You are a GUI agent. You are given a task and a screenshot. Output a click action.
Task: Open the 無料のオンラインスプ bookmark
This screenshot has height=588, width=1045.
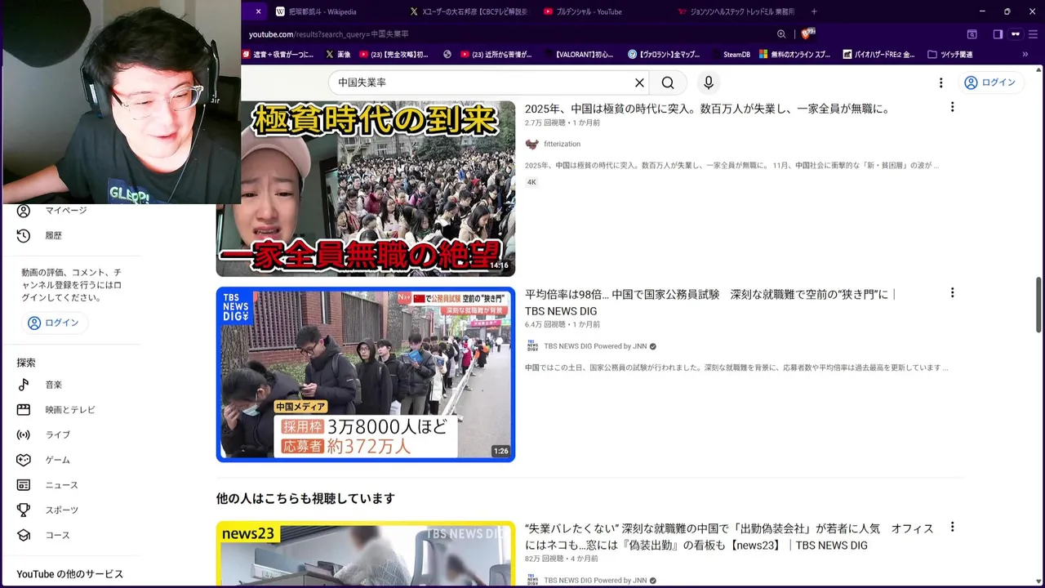point(795,55)
